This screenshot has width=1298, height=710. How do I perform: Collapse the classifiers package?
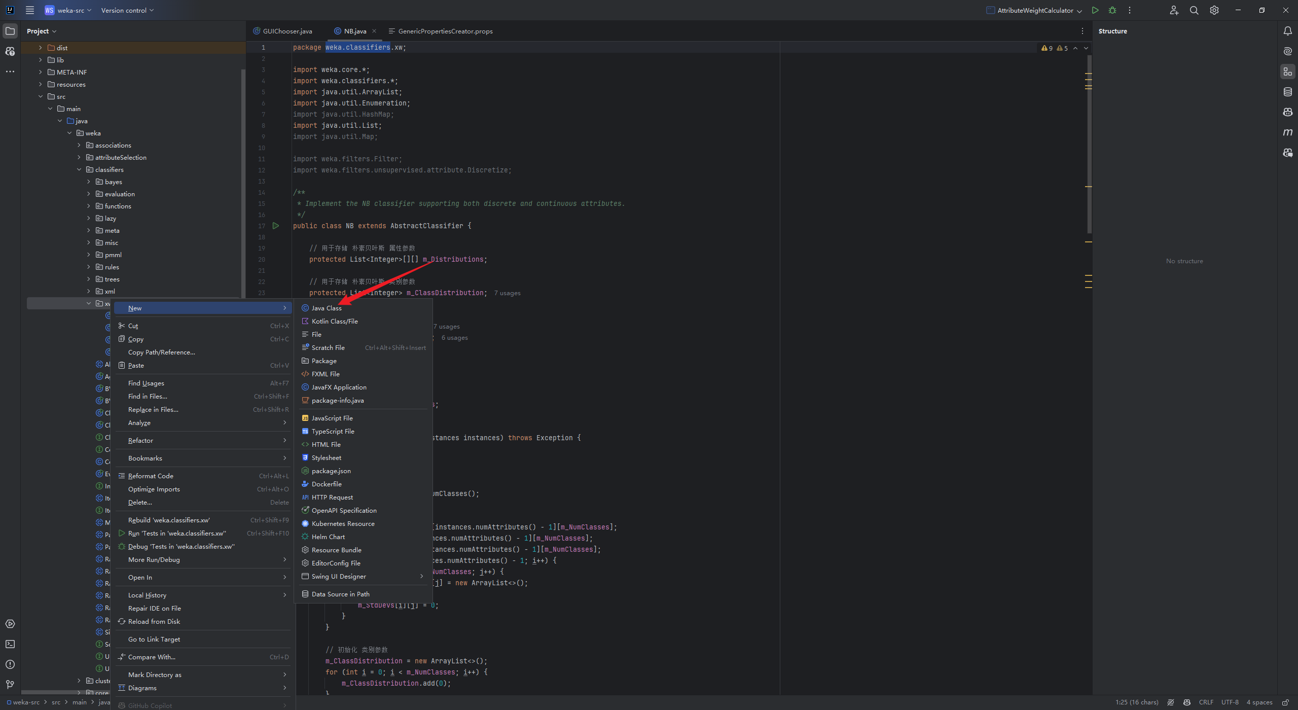(x=79, y=169)
